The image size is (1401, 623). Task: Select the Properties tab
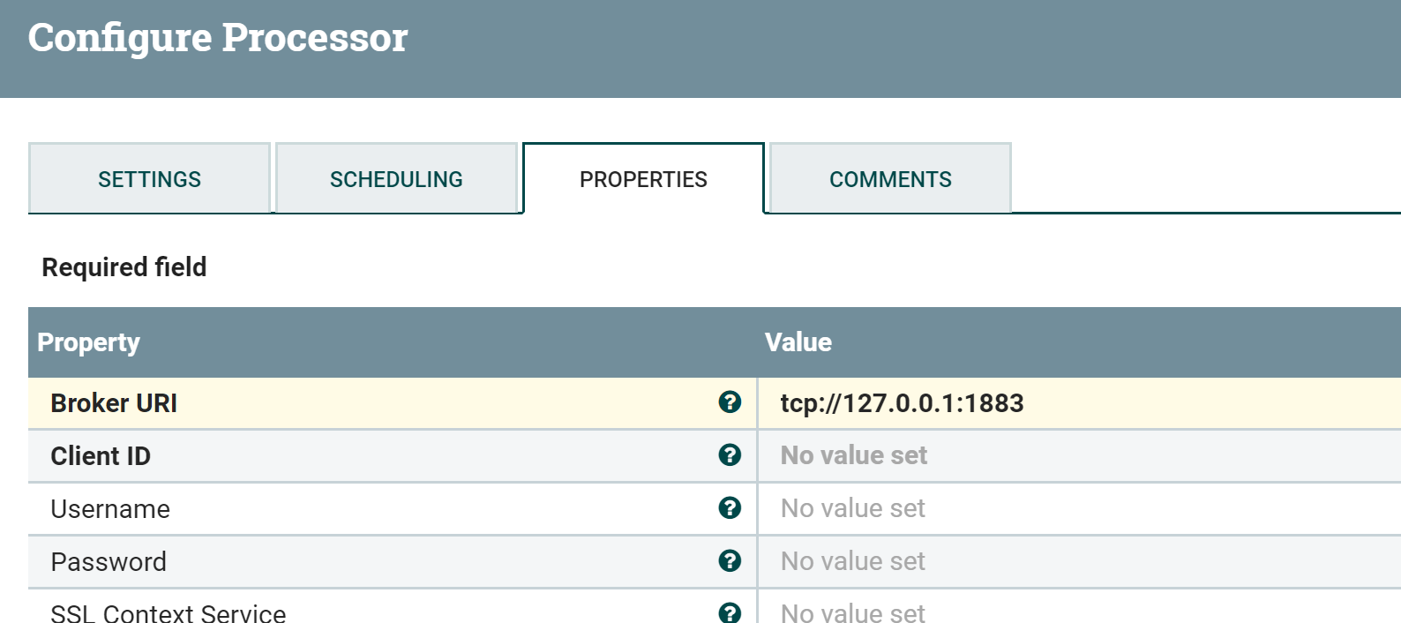pyautogui.click(x=643, y=179)
